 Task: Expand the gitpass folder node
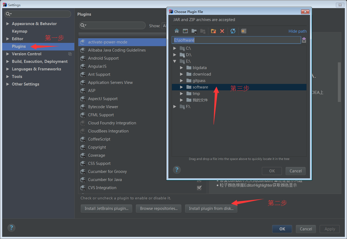[182, 81]
